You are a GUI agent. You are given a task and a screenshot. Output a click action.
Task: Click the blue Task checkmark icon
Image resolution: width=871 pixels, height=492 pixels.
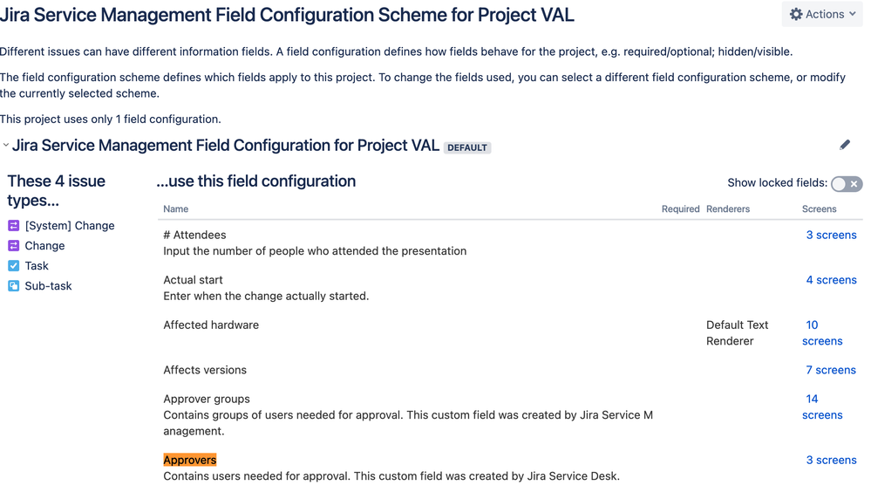(x=13, y=266)
